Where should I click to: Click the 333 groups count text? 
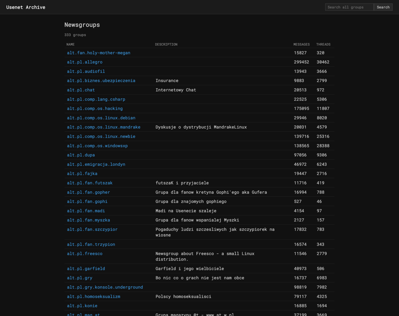(75, 35)
